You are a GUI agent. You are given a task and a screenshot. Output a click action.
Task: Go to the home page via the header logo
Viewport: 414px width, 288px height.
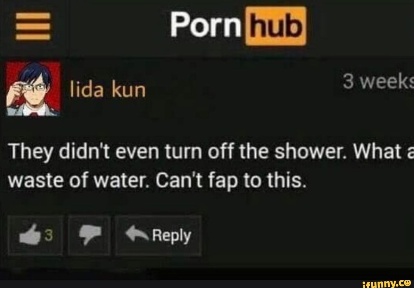tap(238, 26)
